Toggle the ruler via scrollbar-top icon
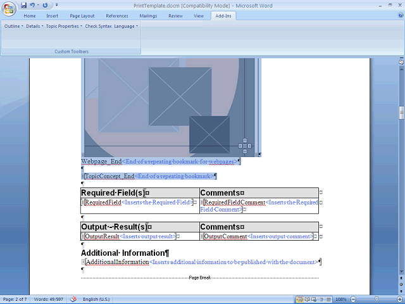Image resolution: width=405 pixels, height=304 pixels. tap(401, 61)
